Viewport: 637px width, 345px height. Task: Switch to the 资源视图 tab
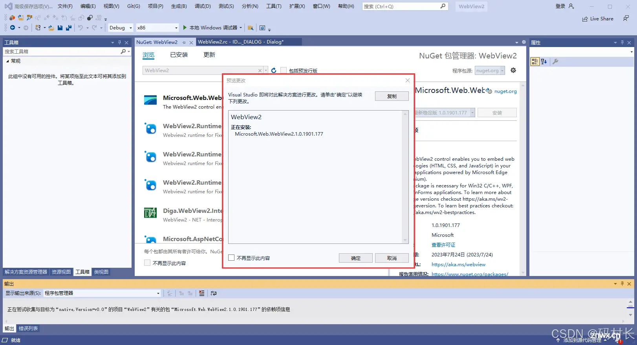pos(61,272)
